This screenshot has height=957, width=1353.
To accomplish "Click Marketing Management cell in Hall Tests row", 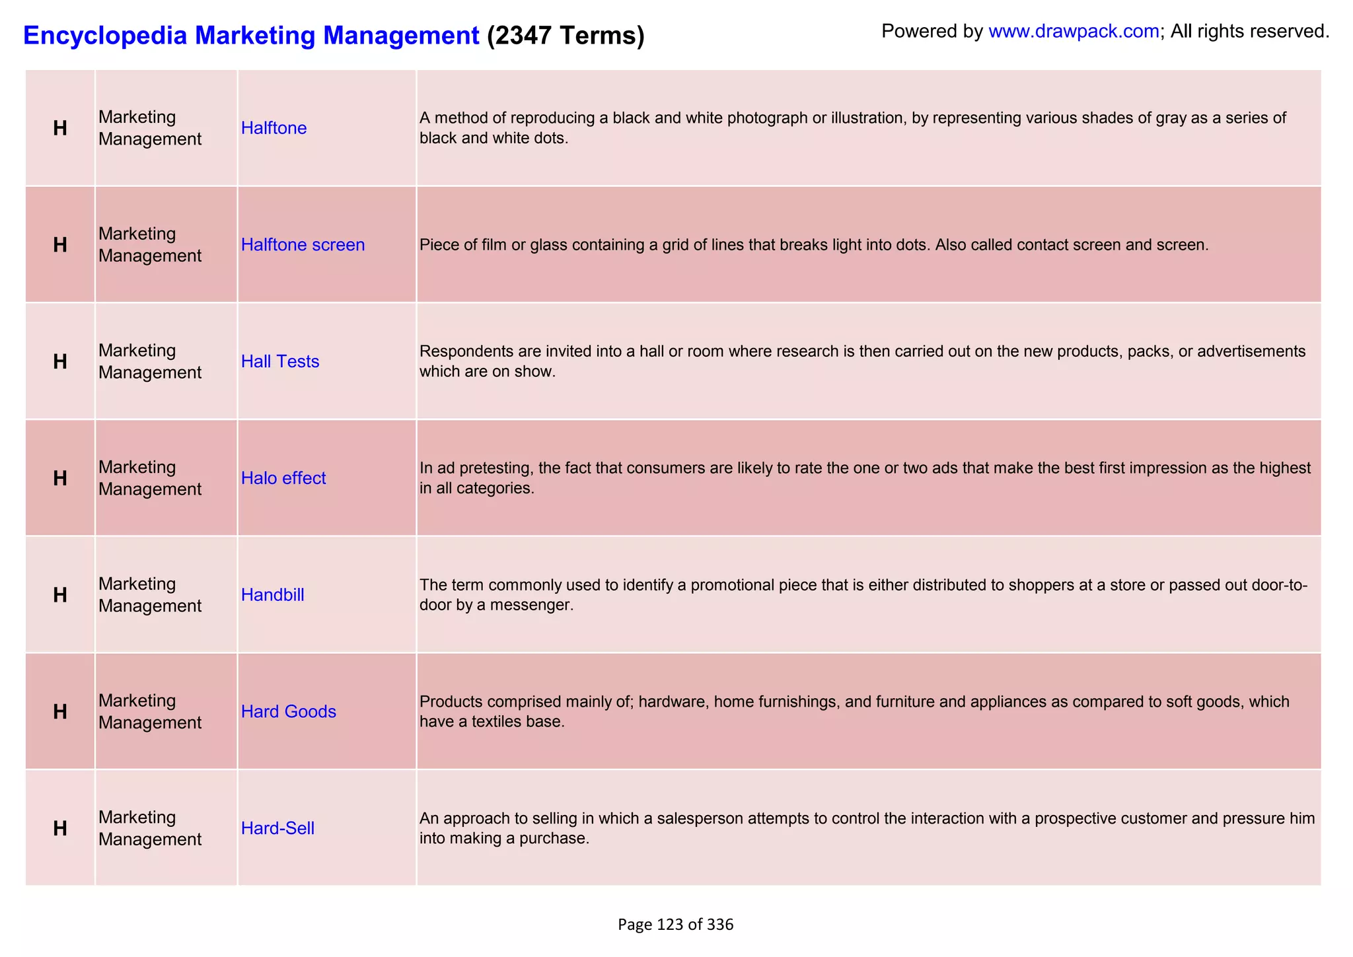I will pyautogui.click(x=150, y=362).
